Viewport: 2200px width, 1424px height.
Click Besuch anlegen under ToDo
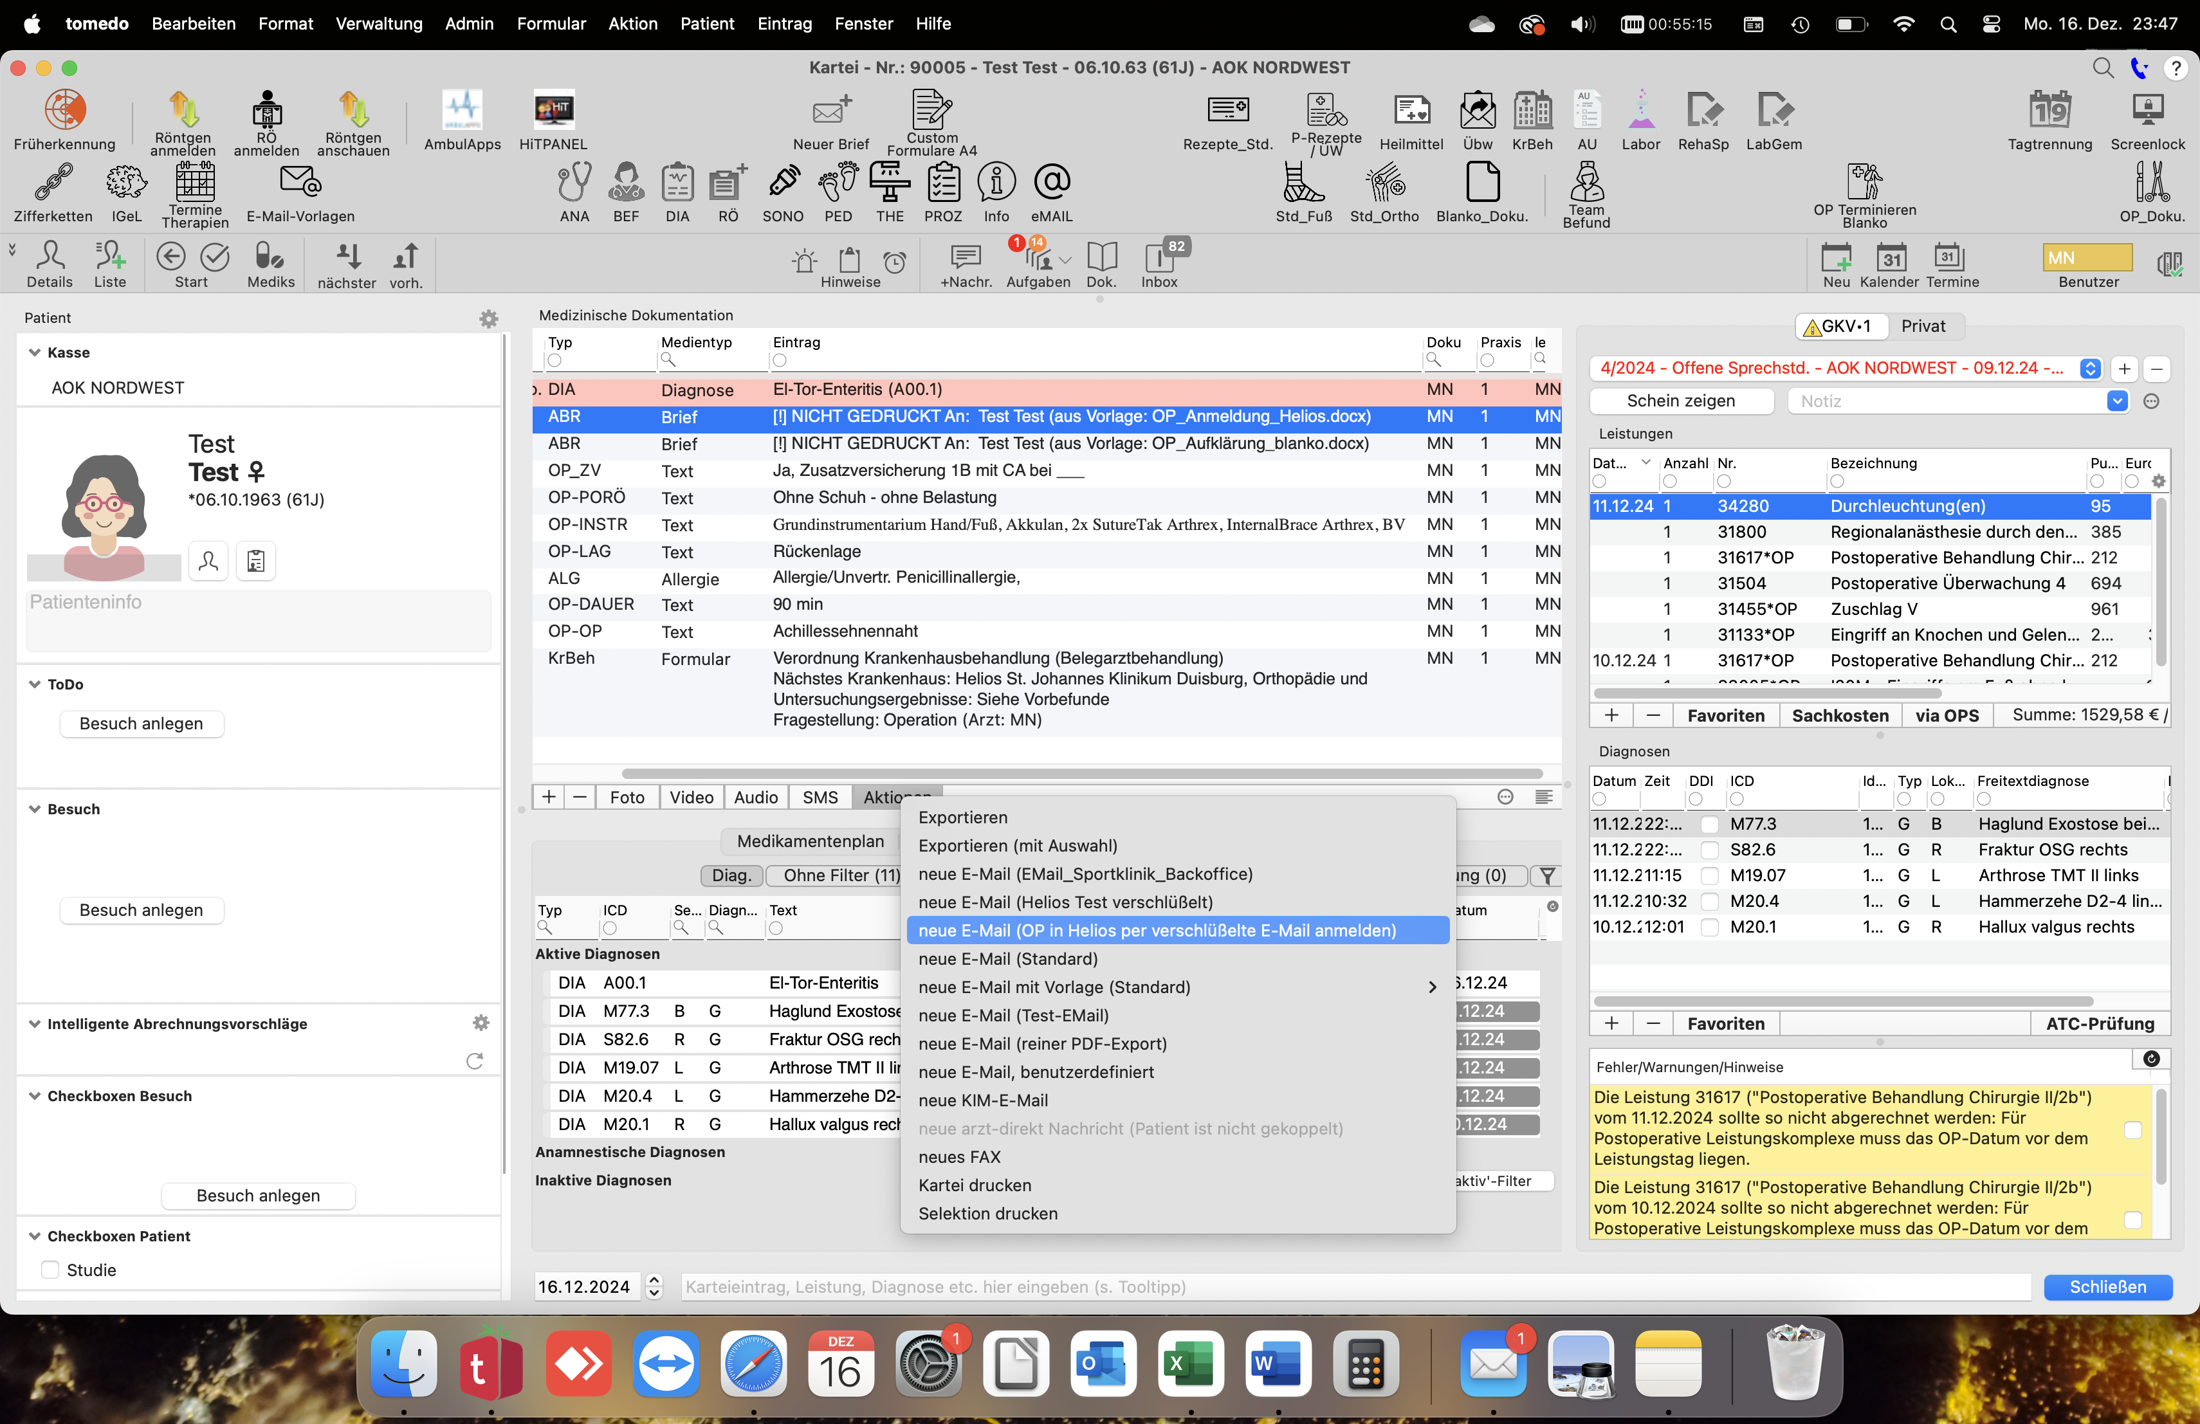coord(142,724)
